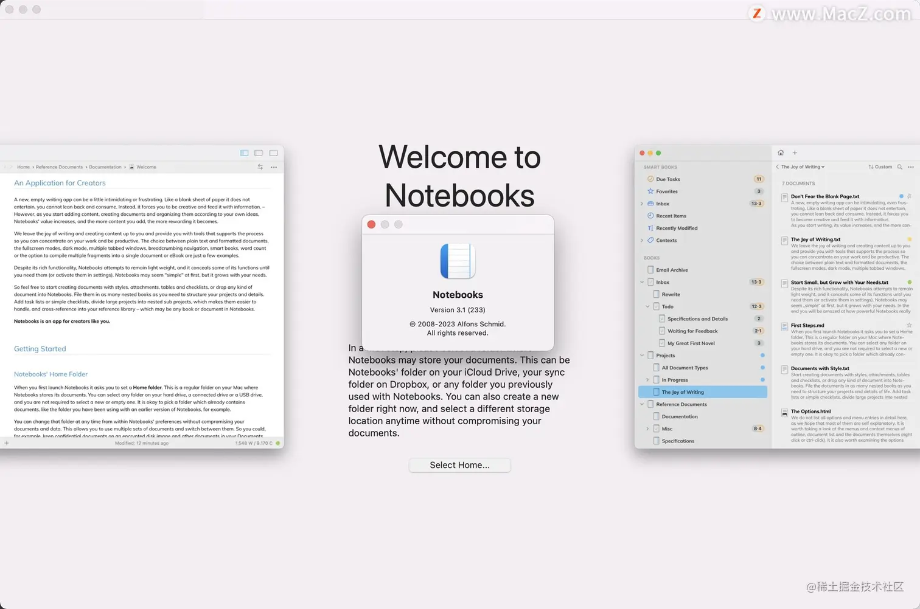Expand the In Progress book chevron
920x609 pixels.
647,380
